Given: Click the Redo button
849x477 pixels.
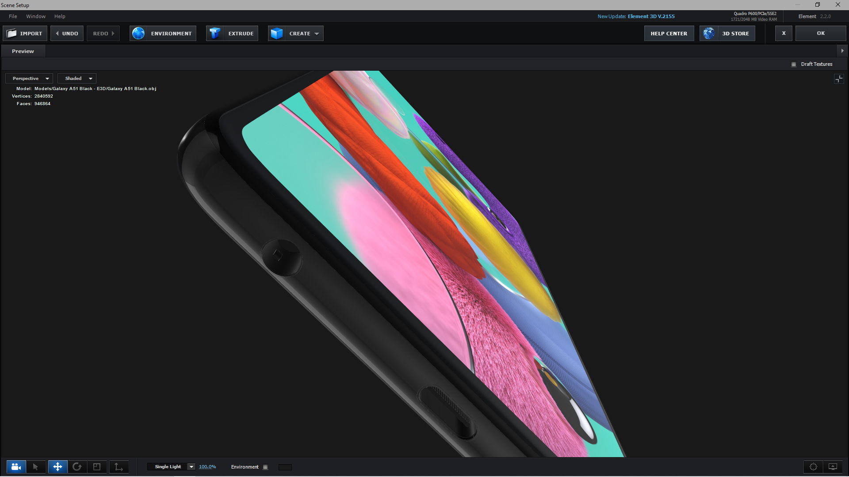Looking at the screenshot, I should [x=103, y=34].
